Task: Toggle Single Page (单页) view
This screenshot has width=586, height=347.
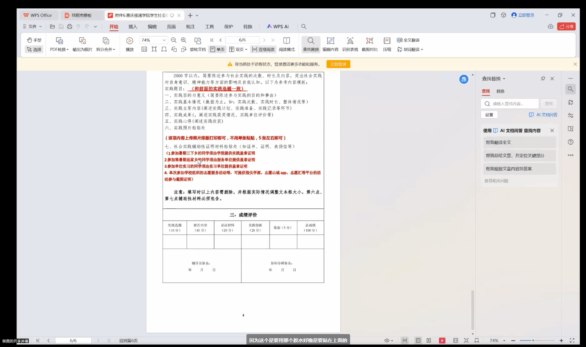Action: 217,49
